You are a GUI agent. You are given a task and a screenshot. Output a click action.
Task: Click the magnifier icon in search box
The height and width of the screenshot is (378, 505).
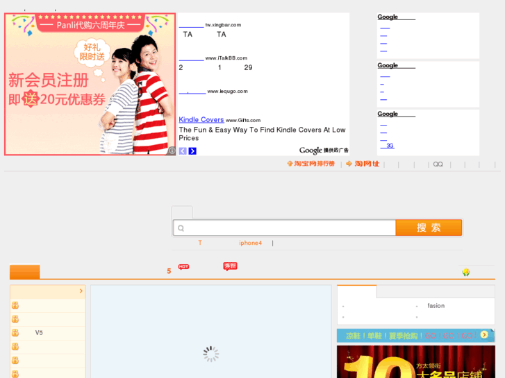181,228
